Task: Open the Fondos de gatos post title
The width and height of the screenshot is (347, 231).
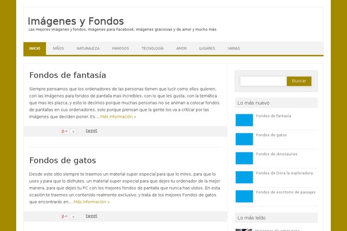Action: point(62,161)
